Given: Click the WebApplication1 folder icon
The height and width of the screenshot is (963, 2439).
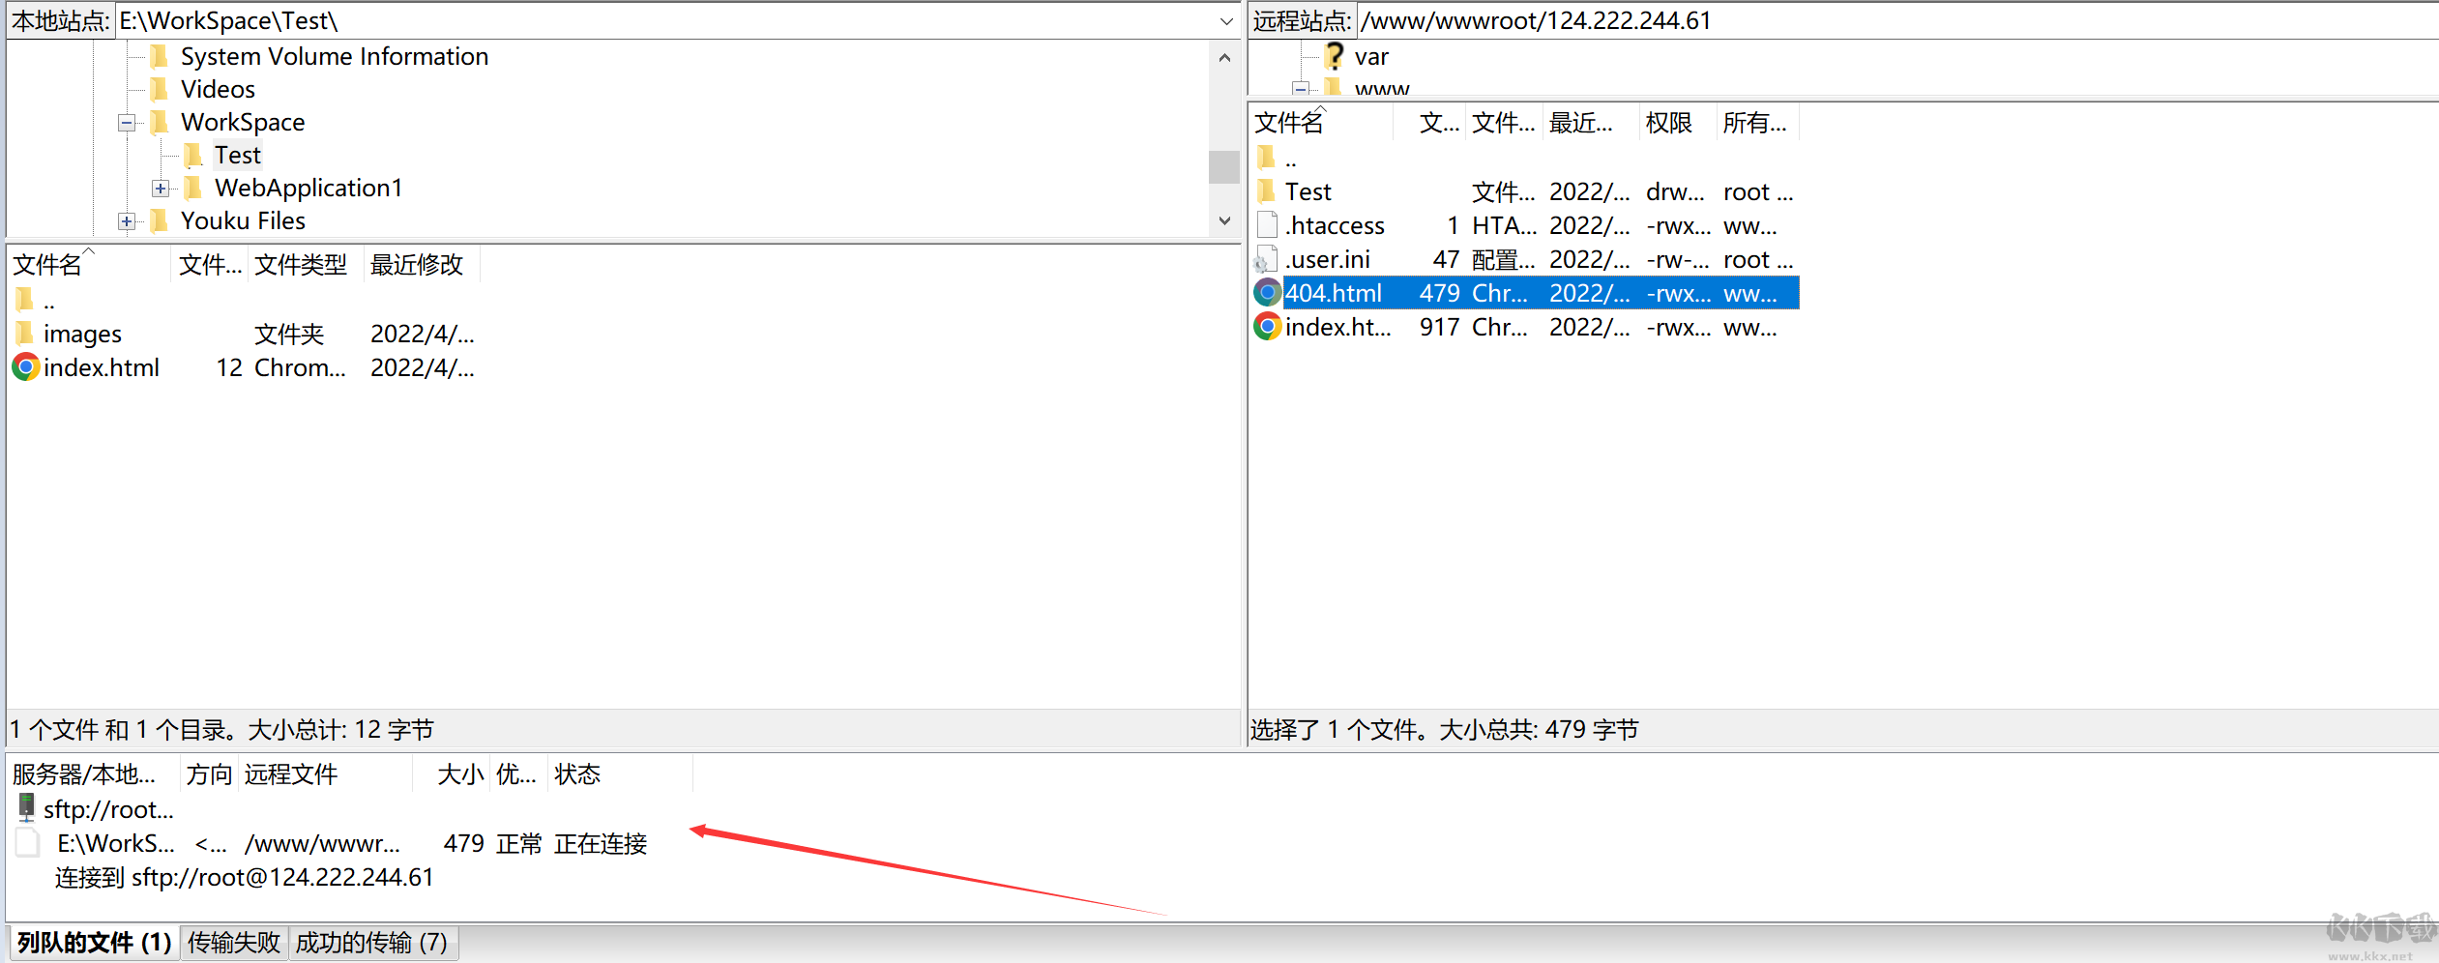Looking at the screenshot, I should [193, 188].
